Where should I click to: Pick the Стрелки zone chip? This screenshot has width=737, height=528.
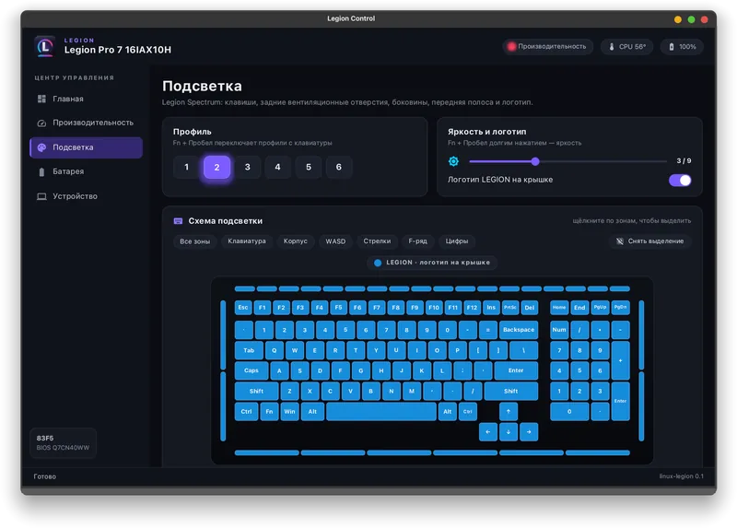pos(377,241)
